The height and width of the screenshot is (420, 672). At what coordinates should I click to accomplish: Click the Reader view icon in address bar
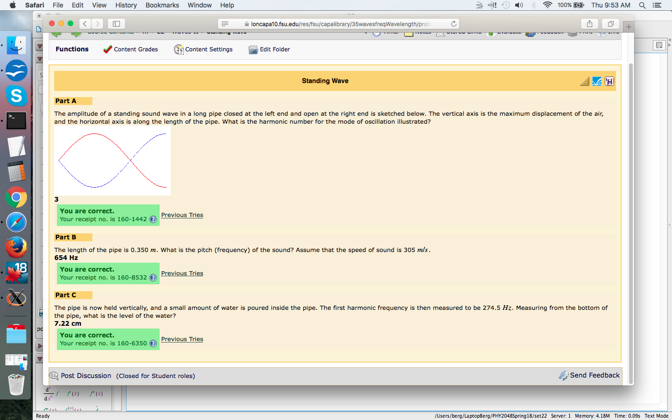pos(225,24)
